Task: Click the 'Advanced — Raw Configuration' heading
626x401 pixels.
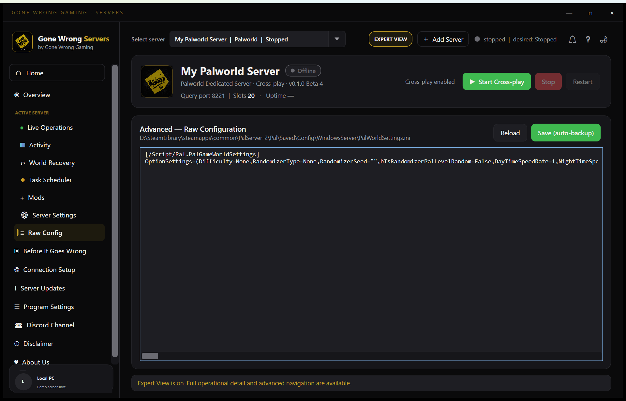Action: 193,129
